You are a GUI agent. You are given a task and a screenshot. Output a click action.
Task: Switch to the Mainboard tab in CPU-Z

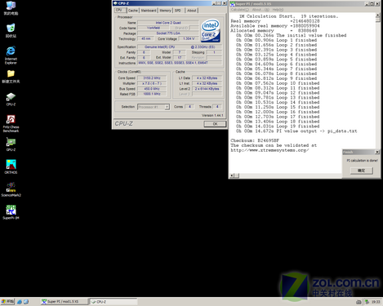149,11
